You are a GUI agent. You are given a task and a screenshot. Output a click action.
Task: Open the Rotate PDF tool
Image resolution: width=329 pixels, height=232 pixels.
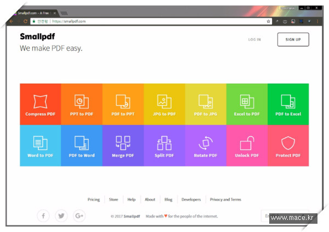206,146
